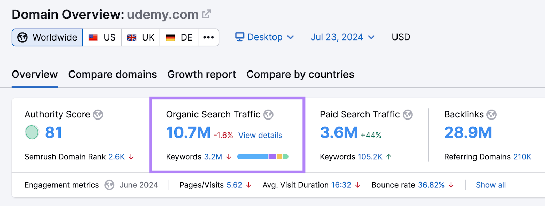
Task: Click the -1.6% organic traffic change
Action: click(223, 135)
